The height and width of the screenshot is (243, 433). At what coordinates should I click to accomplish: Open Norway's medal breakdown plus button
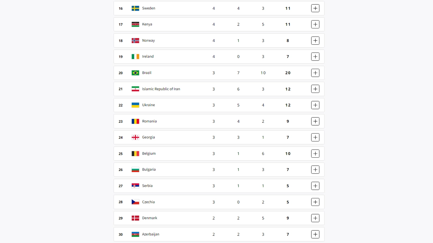pyautogui.click(x=315, y=41)
